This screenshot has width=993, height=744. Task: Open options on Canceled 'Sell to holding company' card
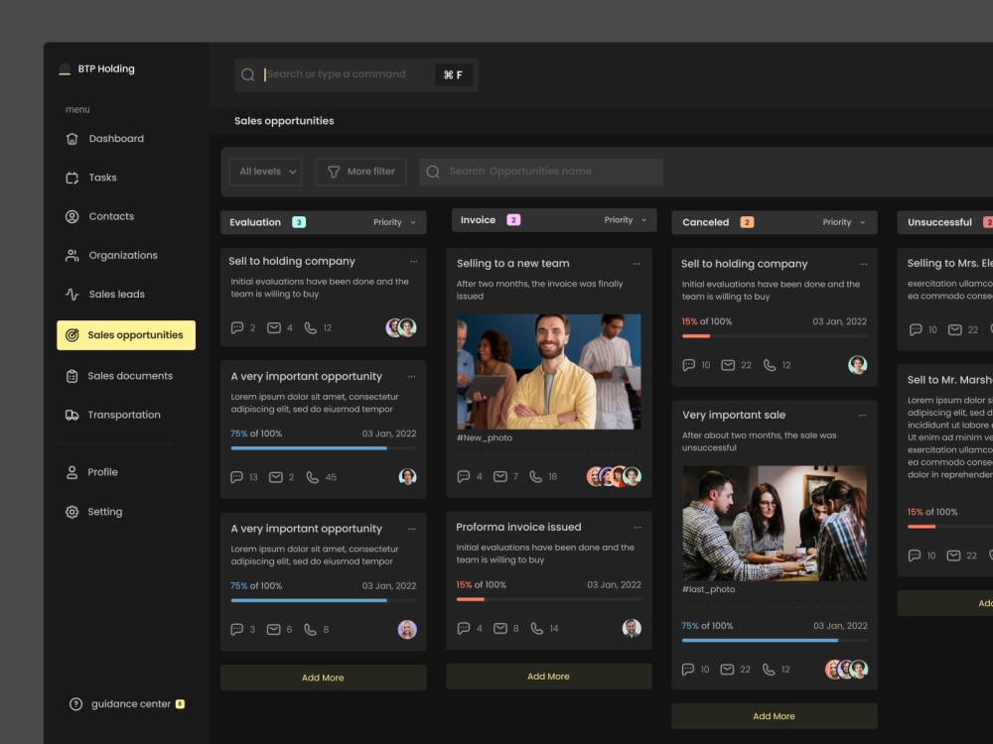[863, 264]
